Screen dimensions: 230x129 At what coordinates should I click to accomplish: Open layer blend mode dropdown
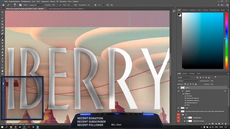(188, 81)
